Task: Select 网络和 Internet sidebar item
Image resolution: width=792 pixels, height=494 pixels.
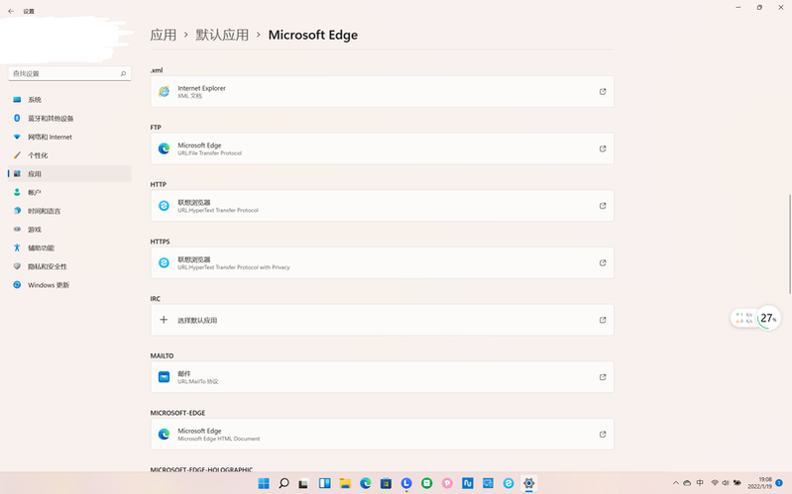Action: click(x=50, y=137)
